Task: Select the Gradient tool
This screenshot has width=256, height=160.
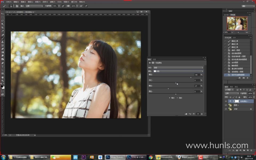Action: pyautogui.click(x=2, y=52)
